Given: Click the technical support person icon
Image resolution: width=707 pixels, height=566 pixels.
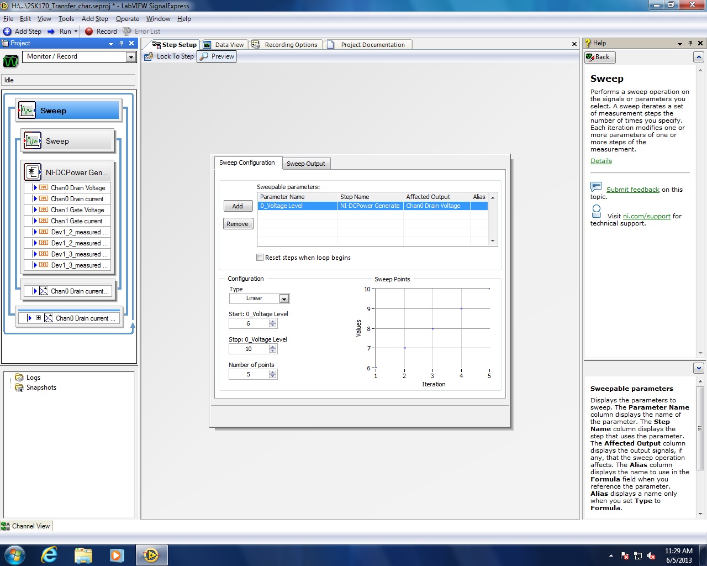Looking at the screenshot, I should [x=597, y=211].
